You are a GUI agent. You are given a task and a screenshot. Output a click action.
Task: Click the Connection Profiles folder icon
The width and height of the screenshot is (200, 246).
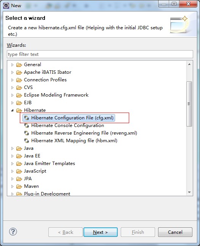19,80
